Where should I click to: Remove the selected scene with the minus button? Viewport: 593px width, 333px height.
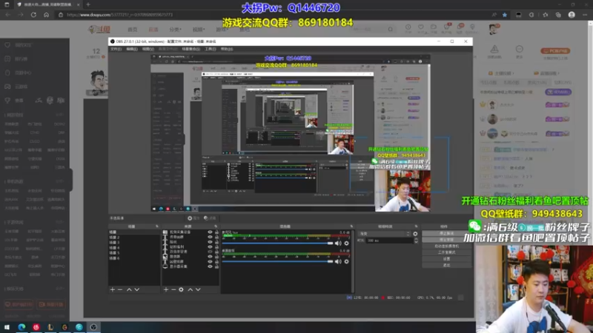pyautogui.click(x=120, y=289)
